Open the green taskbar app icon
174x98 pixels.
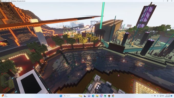(105, 96)
